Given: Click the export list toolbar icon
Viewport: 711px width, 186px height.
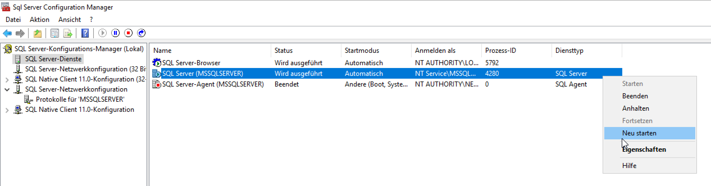Looking at the screenshot, I should tap(68, 33).
